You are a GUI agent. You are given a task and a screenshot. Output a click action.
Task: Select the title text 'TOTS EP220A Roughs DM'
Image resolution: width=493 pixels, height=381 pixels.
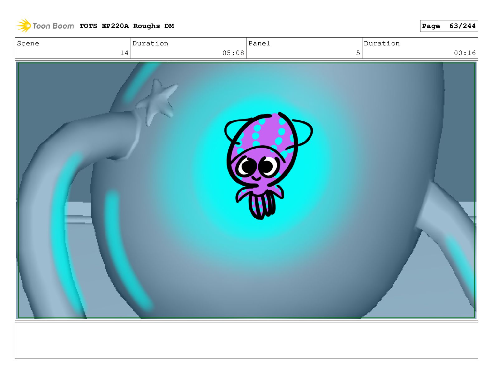[127, 26]
